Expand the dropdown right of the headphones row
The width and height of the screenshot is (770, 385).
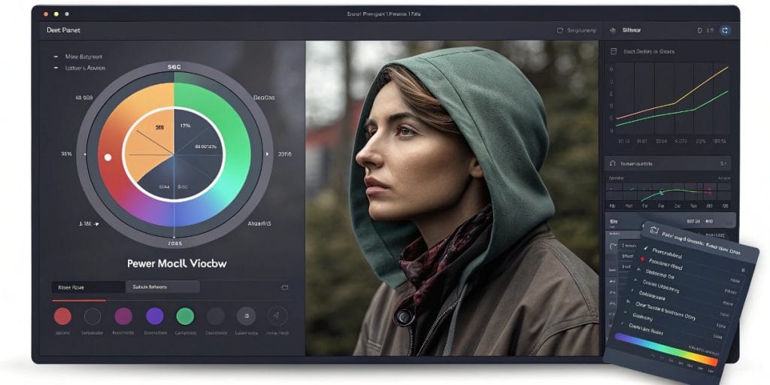click(x=723, y=163)
